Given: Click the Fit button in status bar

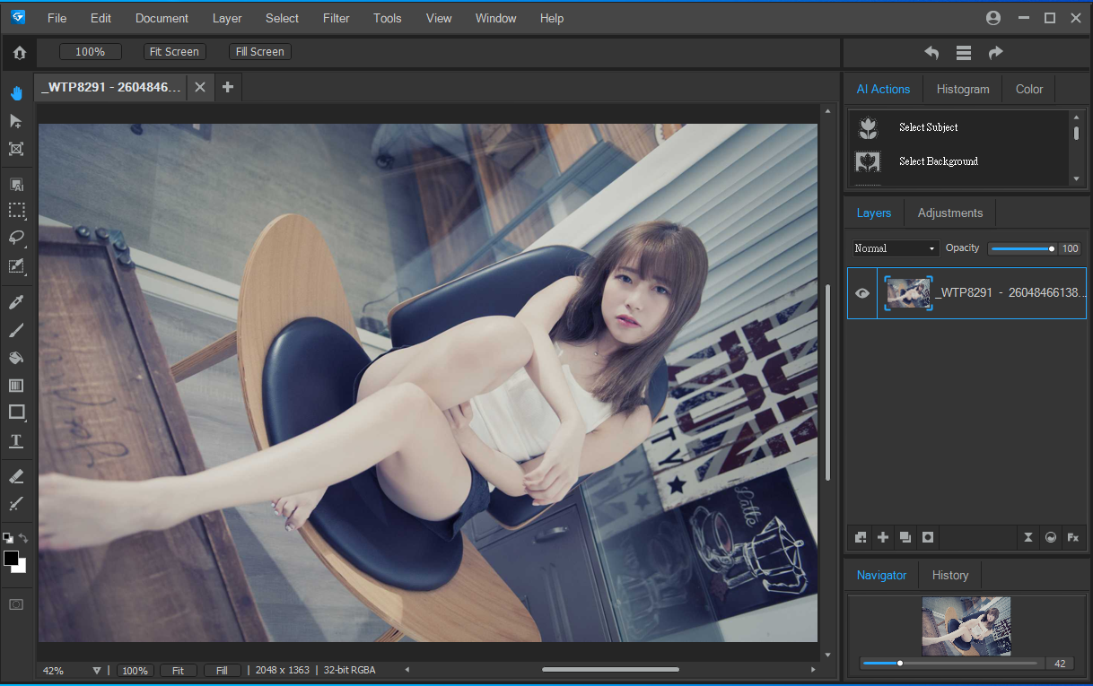Looking at the screenshot, I should click(178, 671).
